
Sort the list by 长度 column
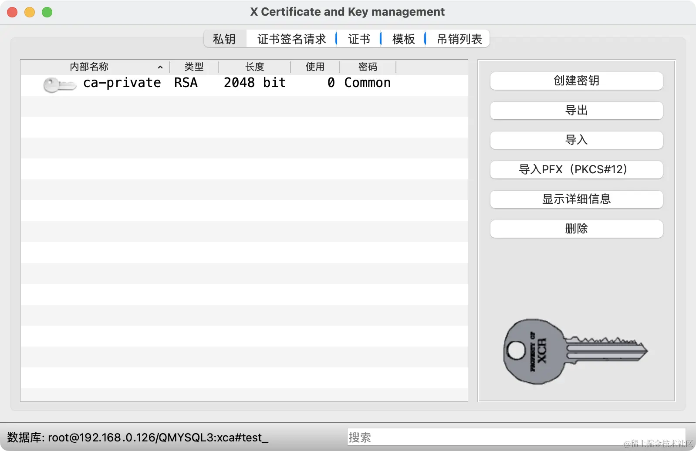click(x=254, y=67)
